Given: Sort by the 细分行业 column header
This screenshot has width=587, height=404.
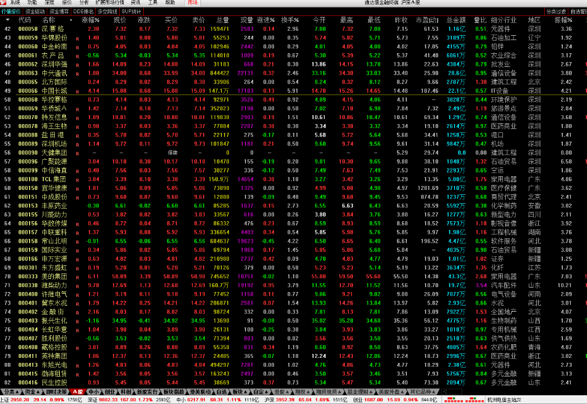Looking at the screenshot, I should pyautogui.click(x=504, y=20).
